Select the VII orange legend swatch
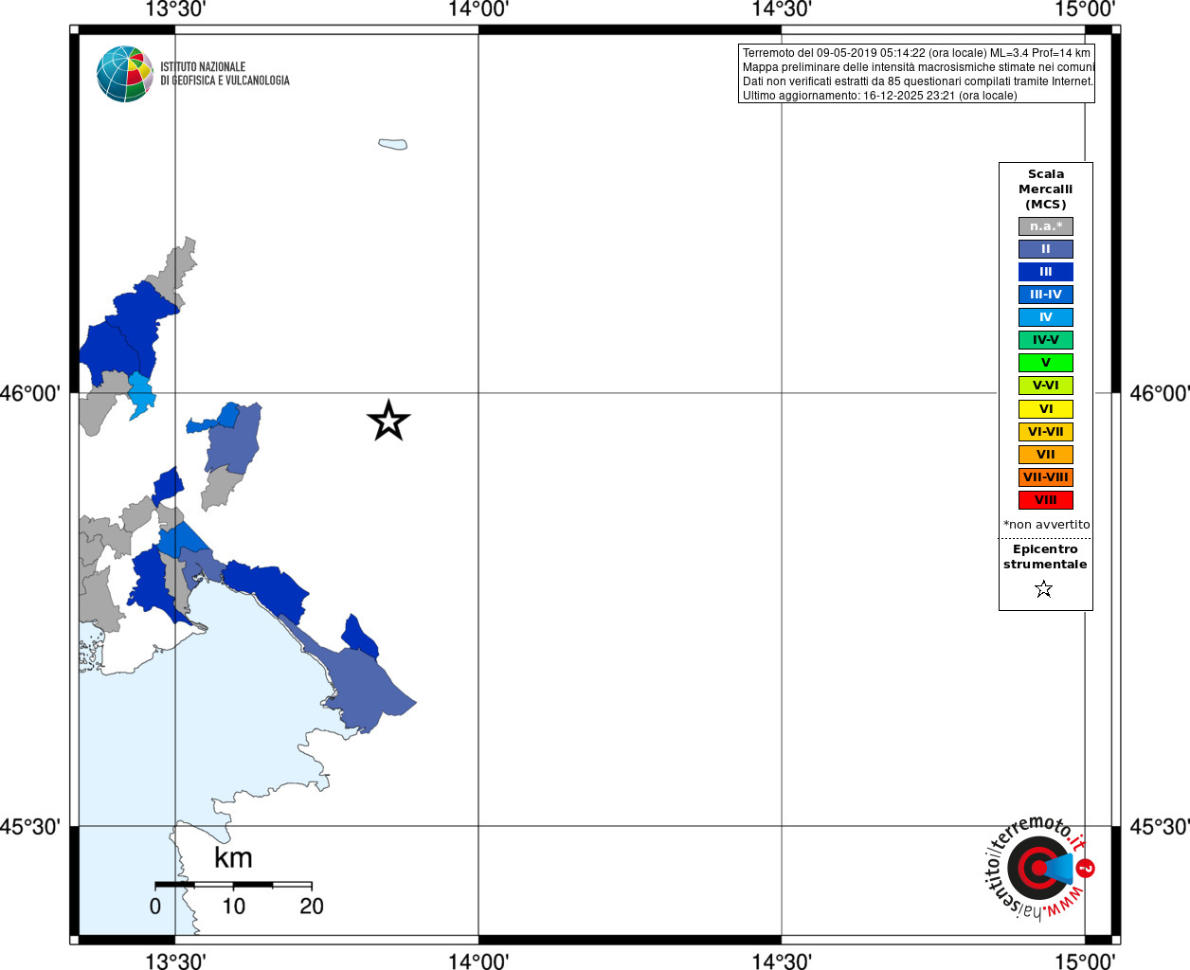 (x=1046, y=455)
